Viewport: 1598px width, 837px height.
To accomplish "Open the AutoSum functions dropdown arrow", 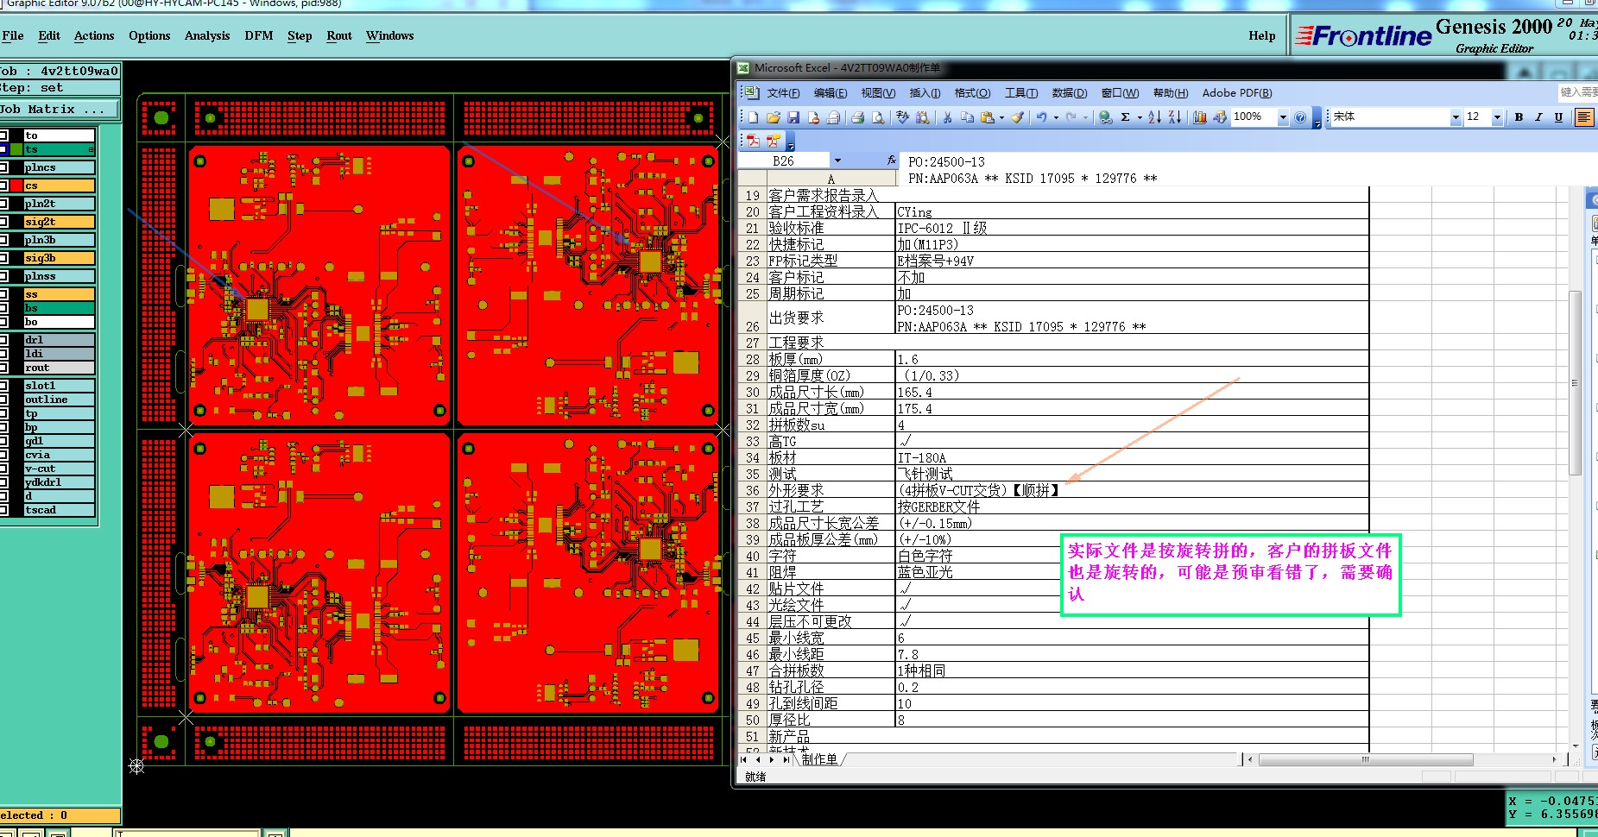I will tap(1140, 118).
